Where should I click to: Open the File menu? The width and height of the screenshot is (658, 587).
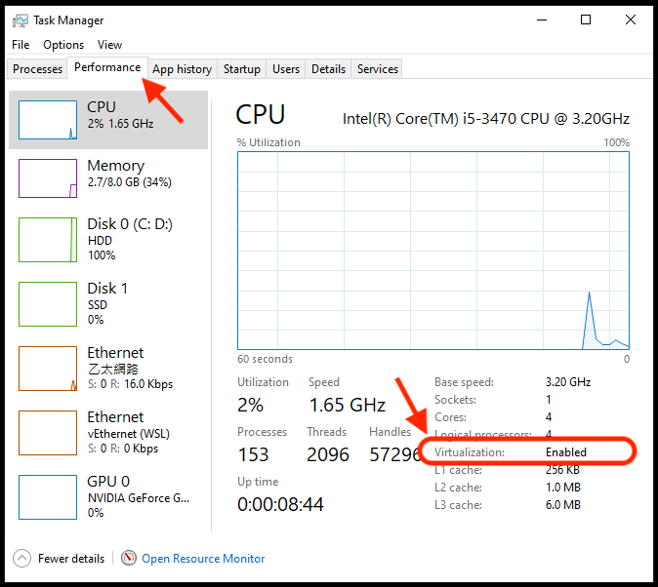21,45
